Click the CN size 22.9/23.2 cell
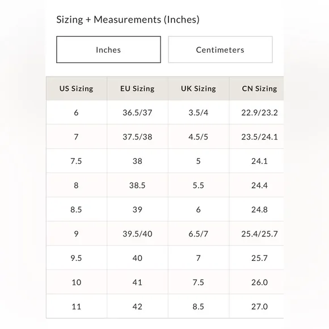Image resolution: width=329 pixels, height=329 pixels. tap(256, 112)
